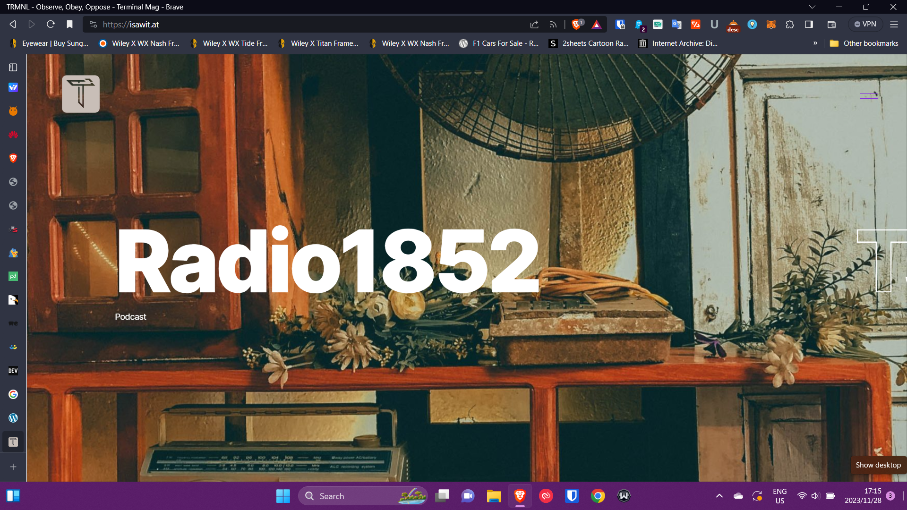Expand the bookmarks overflow chevron
907x510 pixels.
coord(815,43)
